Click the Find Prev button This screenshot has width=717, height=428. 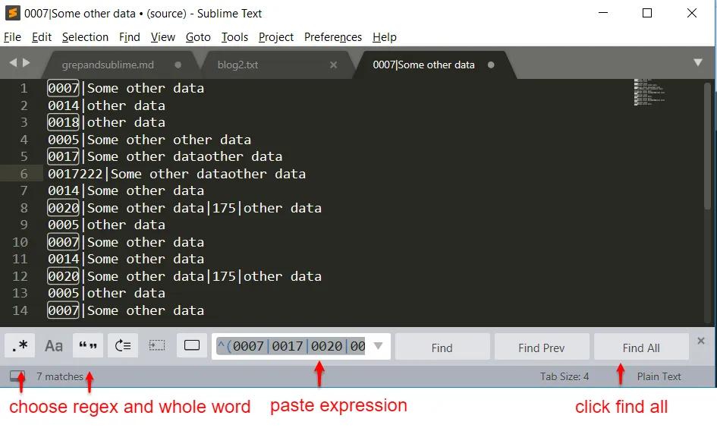pos(542,348)
